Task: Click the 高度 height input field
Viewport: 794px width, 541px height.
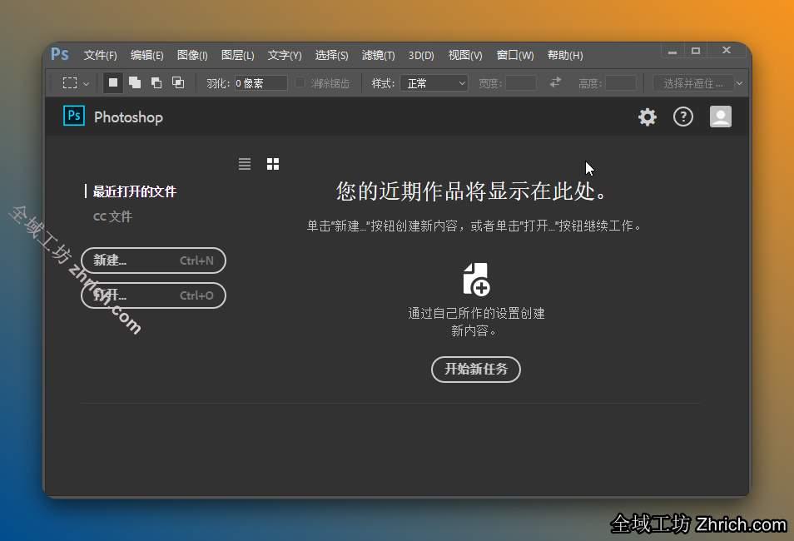Action: tap(622, 83)
